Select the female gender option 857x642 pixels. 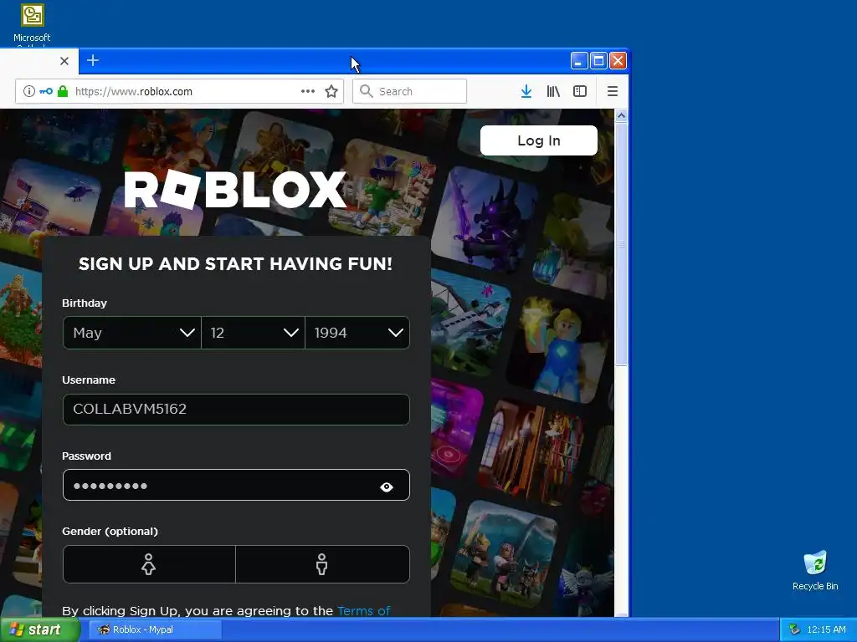point(149,564)
